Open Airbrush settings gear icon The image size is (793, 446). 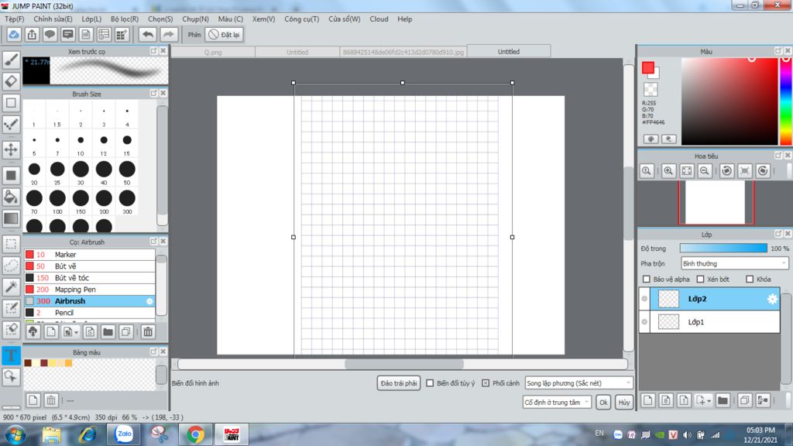149,301
